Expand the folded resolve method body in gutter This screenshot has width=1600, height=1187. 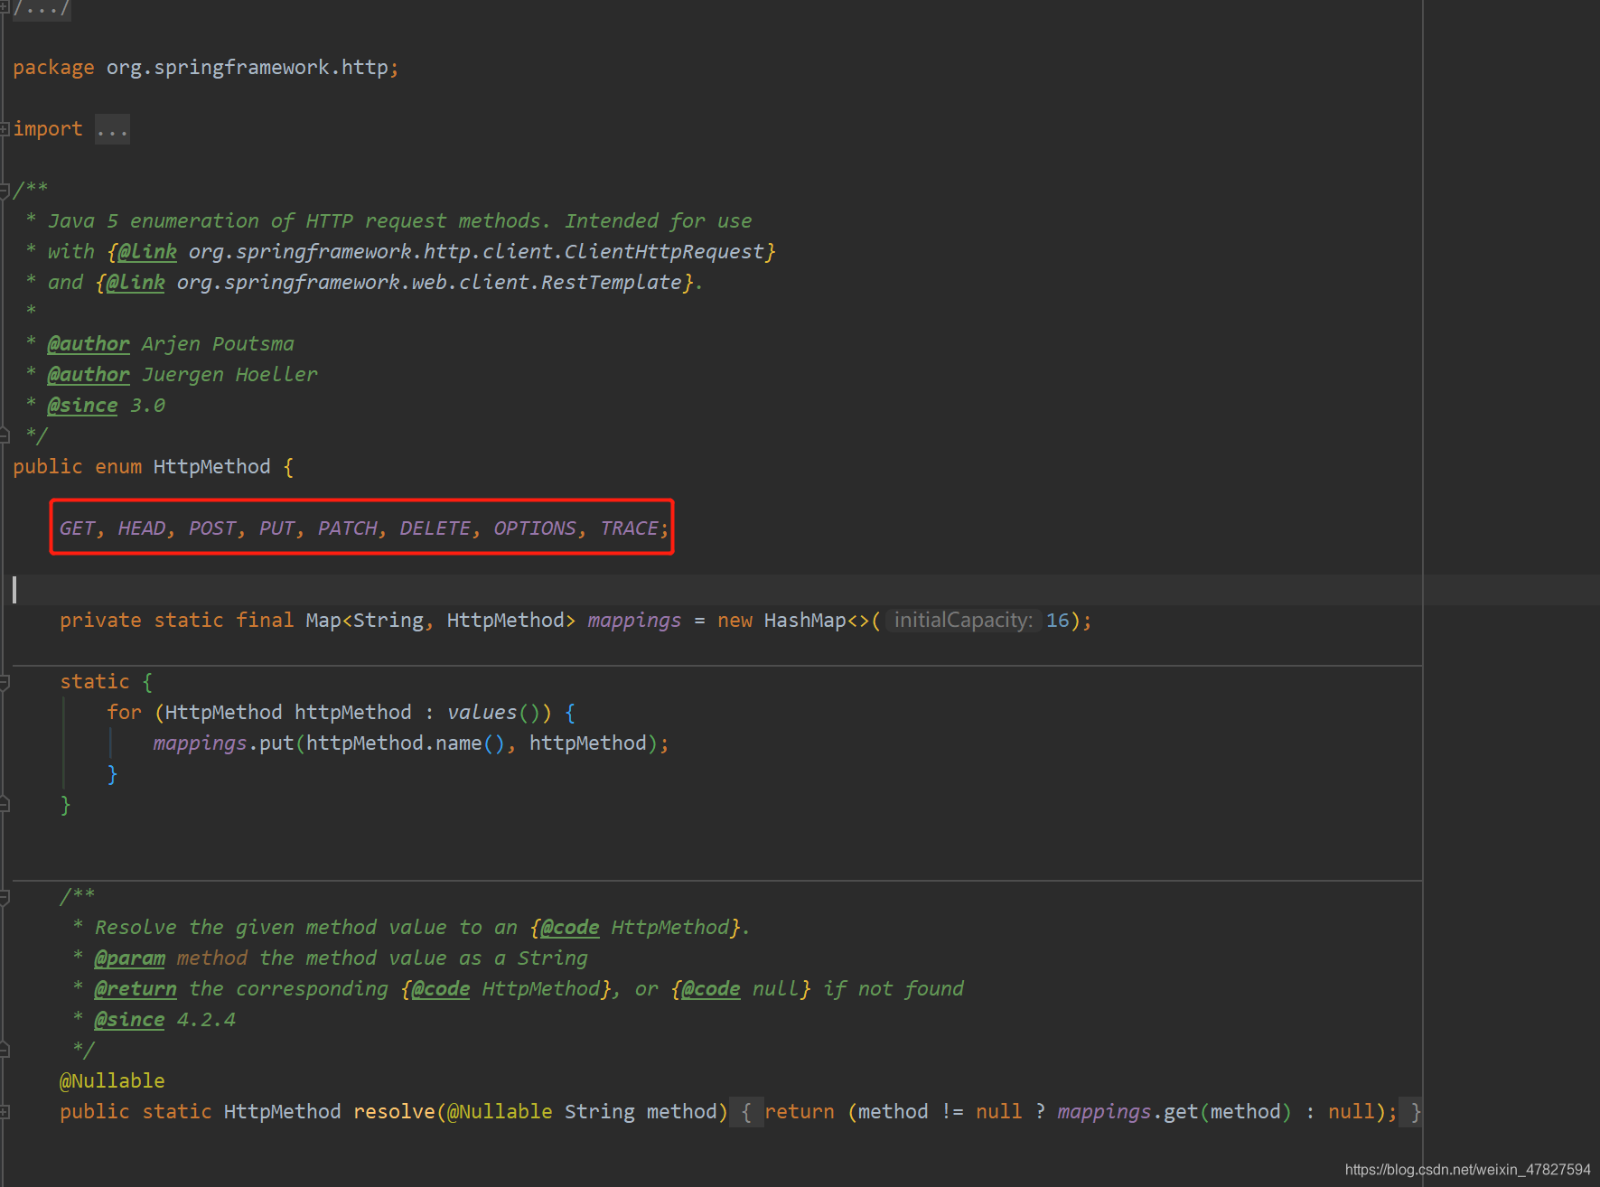pos(5,1112)
